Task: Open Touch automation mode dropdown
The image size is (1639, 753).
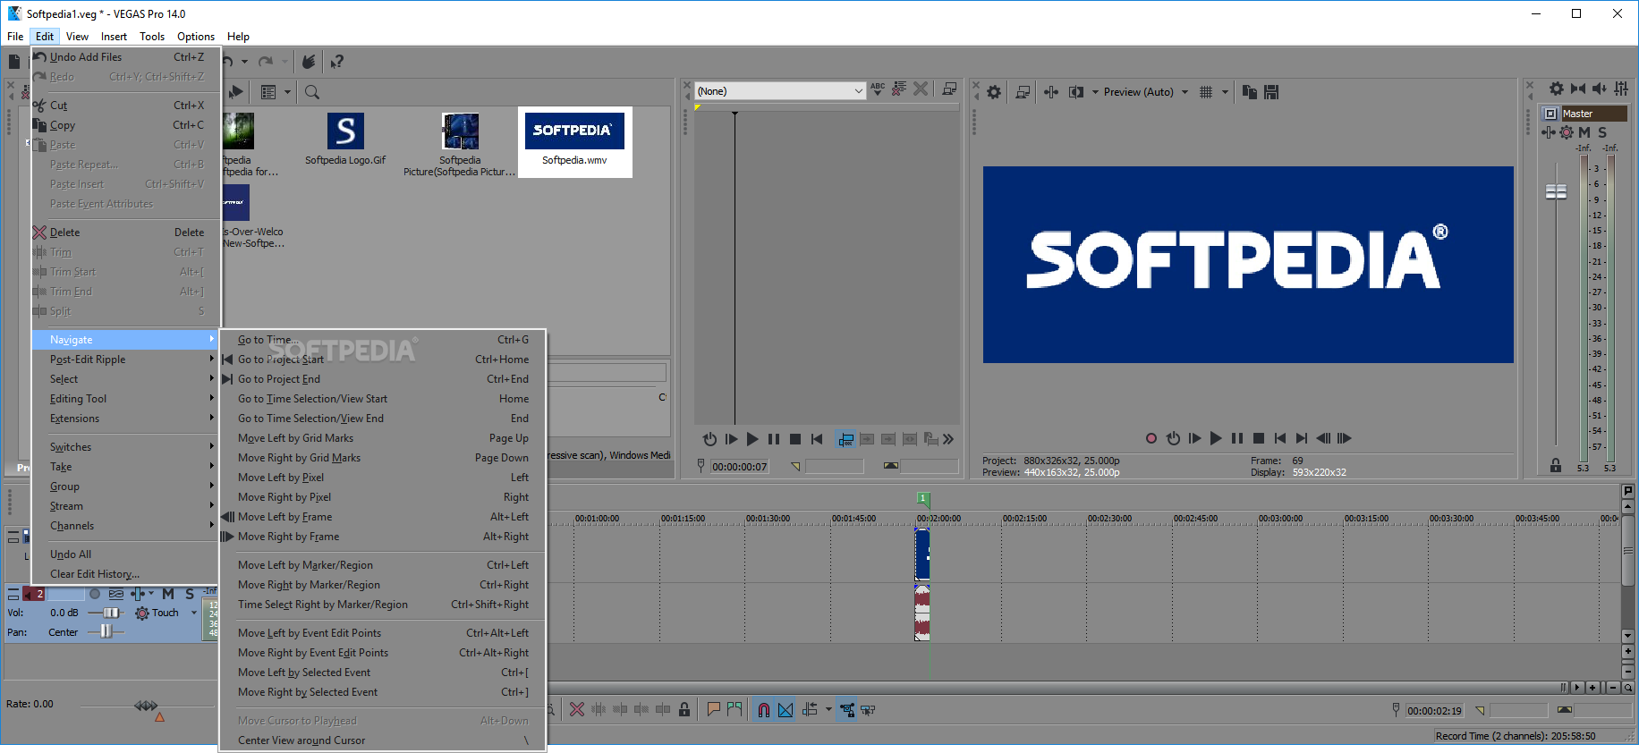Action: coord(194,613)
